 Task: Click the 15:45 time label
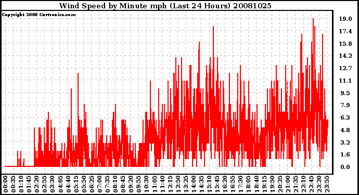[217, 184]
